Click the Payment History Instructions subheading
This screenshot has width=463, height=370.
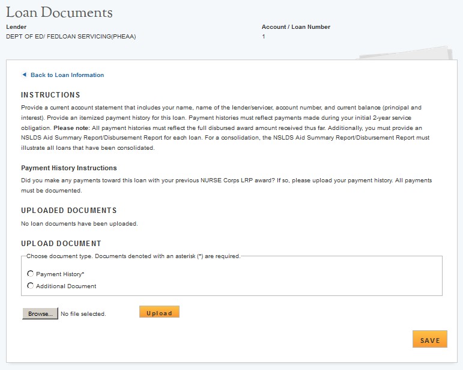[69, 168]
